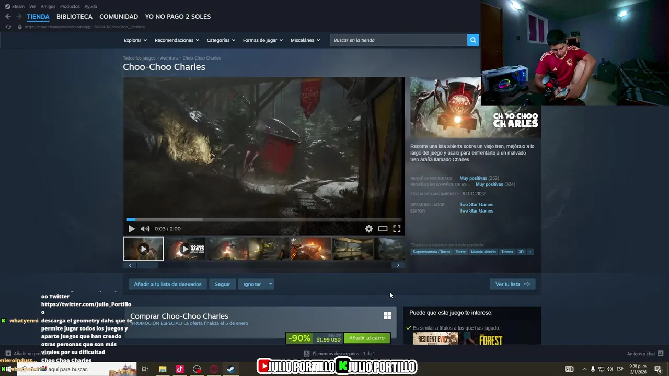Select the first trailer thumbnail
This screenshot has width=669, height=376.
143,249
